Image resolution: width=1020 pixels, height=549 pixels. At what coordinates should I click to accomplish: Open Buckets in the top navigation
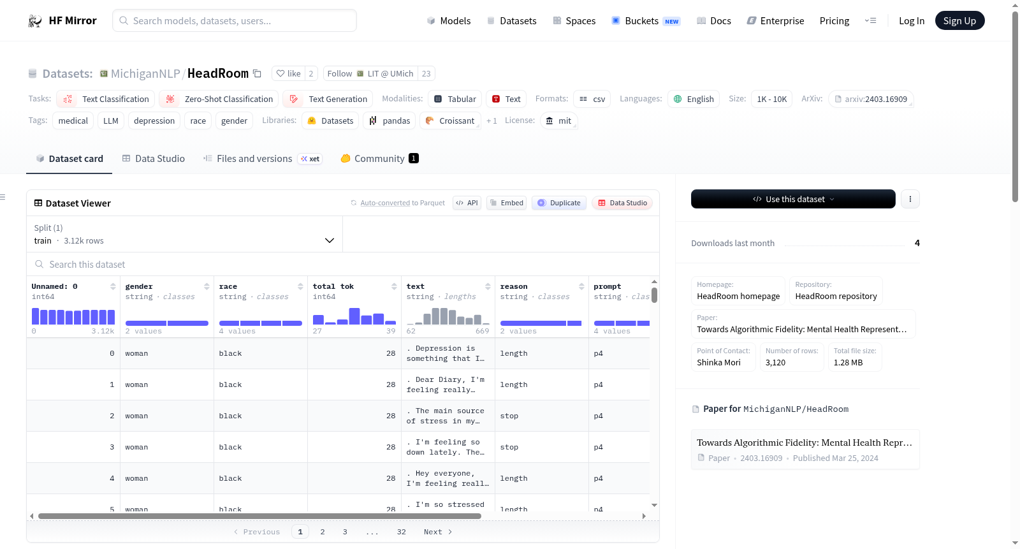646,21
